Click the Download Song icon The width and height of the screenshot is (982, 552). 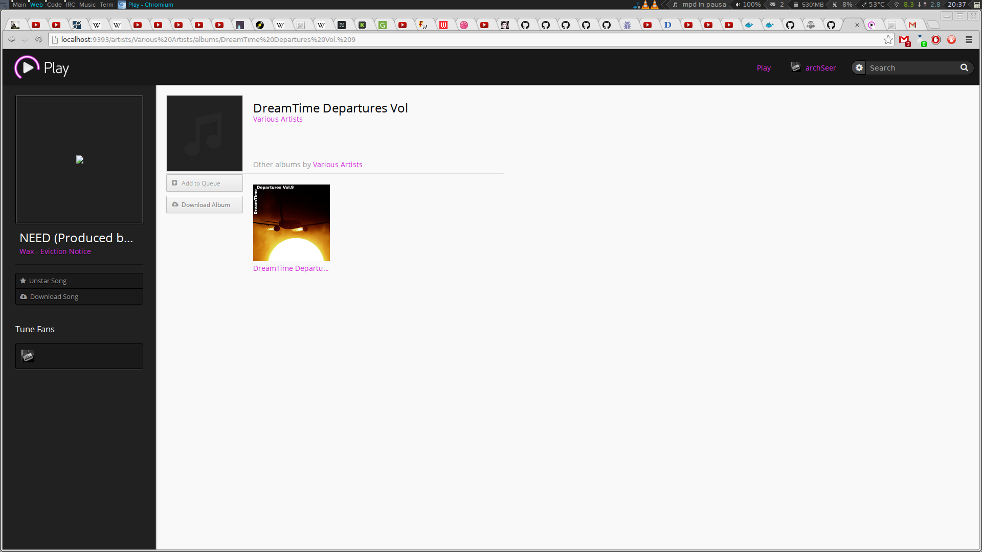(x=24, y=296)
